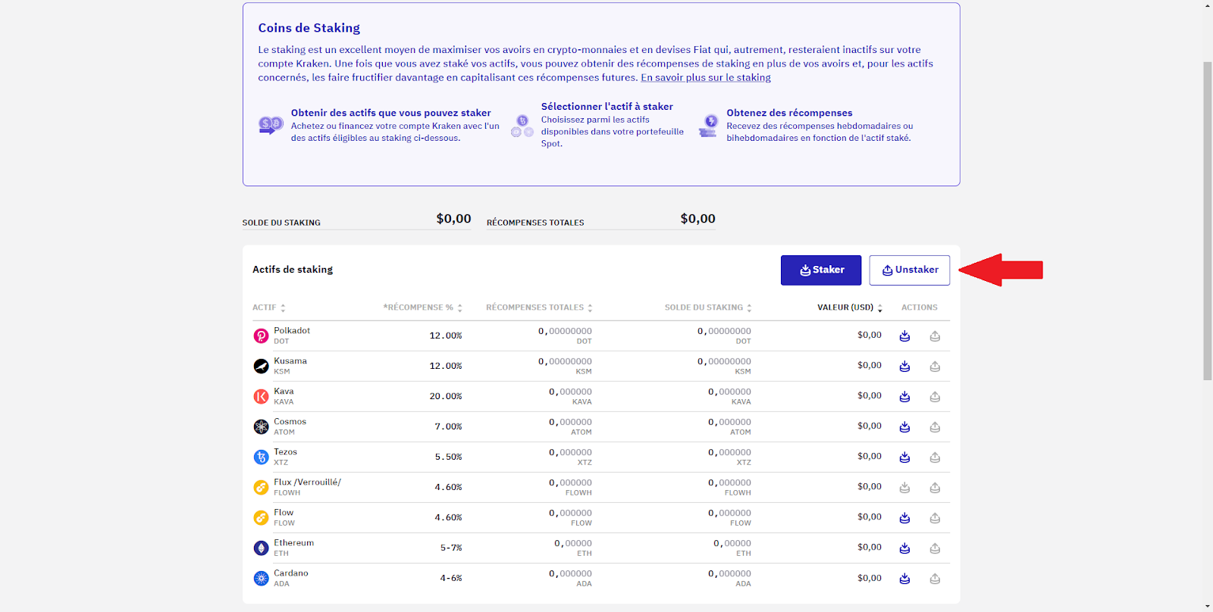This screenshot has height=612, width=1213.
Task: Click the Ethereum coin logo
Action: [x=261, y=548]
